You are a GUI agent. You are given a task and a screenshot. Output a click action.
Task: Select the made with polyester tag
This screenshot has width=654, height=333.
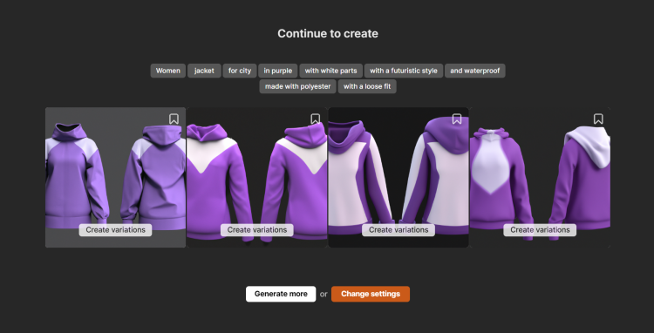tap(298, 86)
